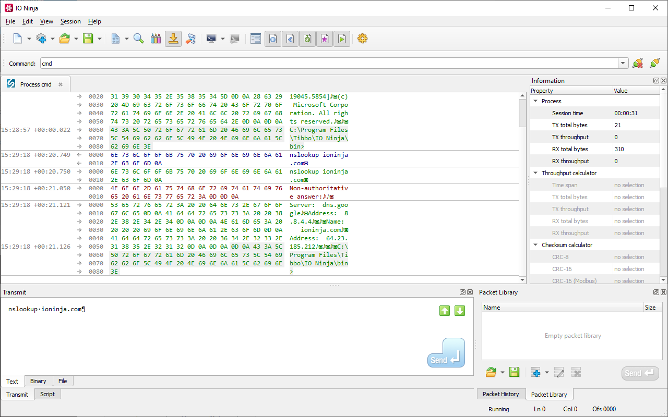
Task: Switch to the File transmit tab
Action: [63, 381]
